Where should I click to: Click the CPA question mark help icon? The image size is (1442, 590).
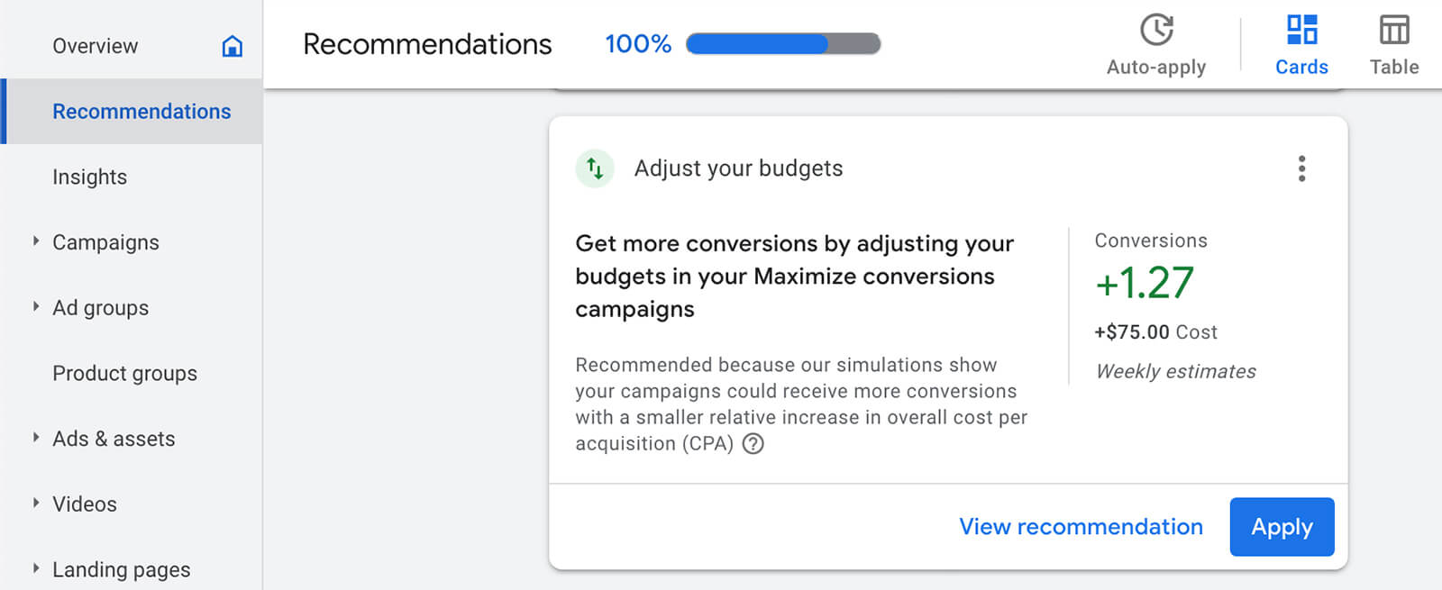[754, 444]
